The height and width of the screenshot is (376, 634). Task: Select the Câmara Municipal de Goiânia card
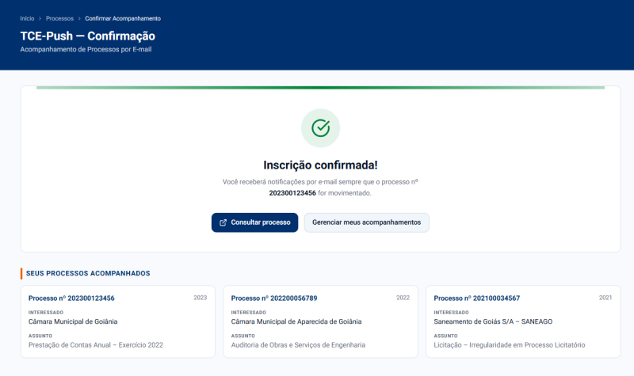pos(118,321)
